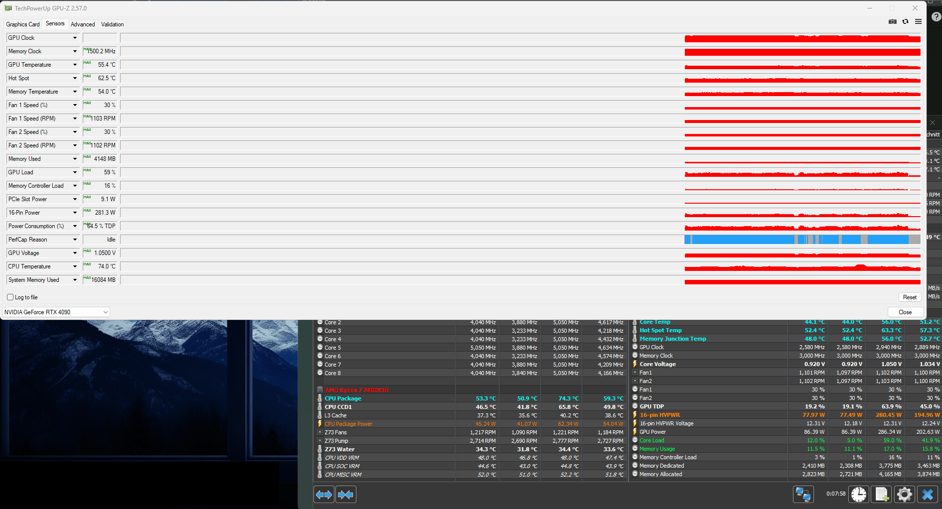942x509 pixels.
Task: Click thermometer icon beside Hot Spot Temp
Action: (635, 330)
